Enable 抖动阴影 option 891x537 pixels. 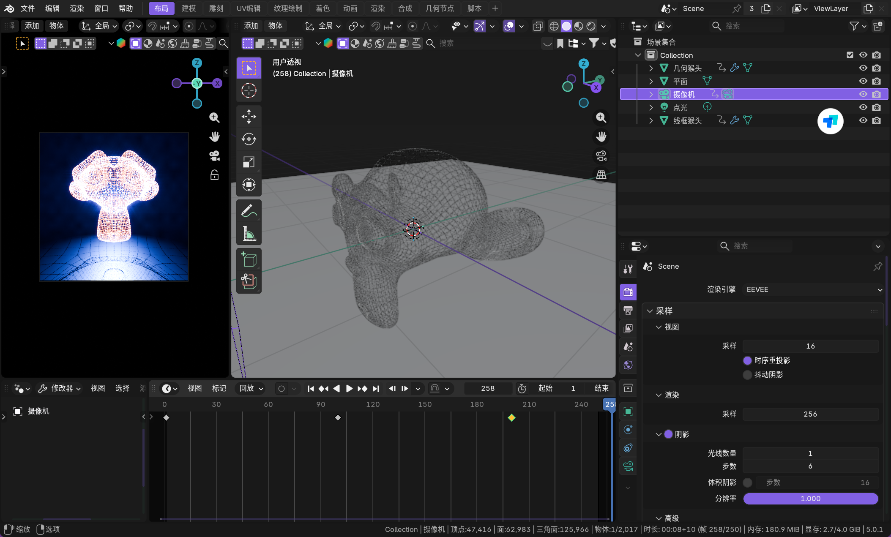pos(747,375)
